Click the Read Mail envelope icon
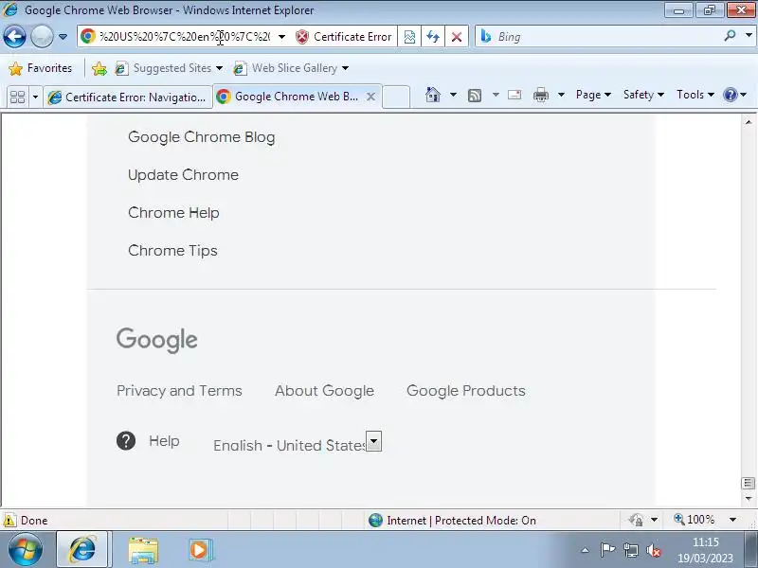Image resolution: width=758 pixels, height=568 pixels. coord(514,95)
